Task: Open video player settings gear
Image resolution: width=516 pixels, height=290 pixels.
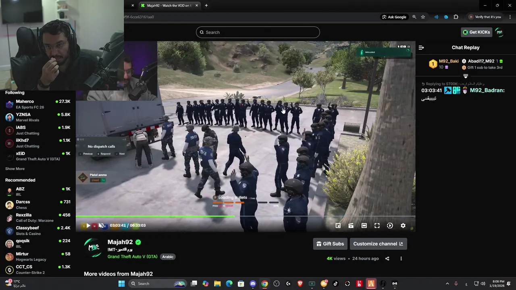Action: (x=403, y=226)
